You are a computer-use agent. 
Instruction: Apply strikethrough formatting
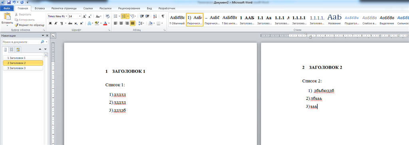70,24
